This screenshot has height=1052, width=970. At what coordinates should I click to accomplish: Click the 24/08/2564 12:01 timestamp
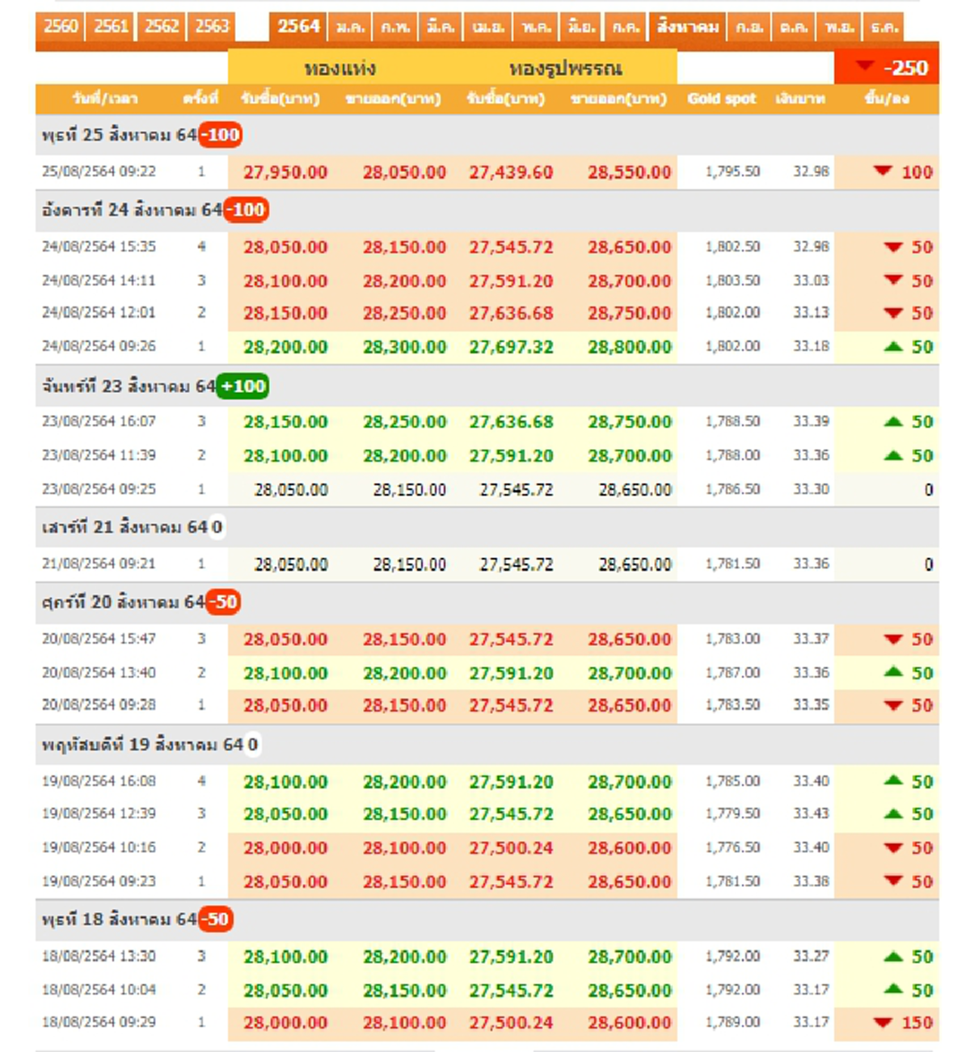[x=99, y=312]
